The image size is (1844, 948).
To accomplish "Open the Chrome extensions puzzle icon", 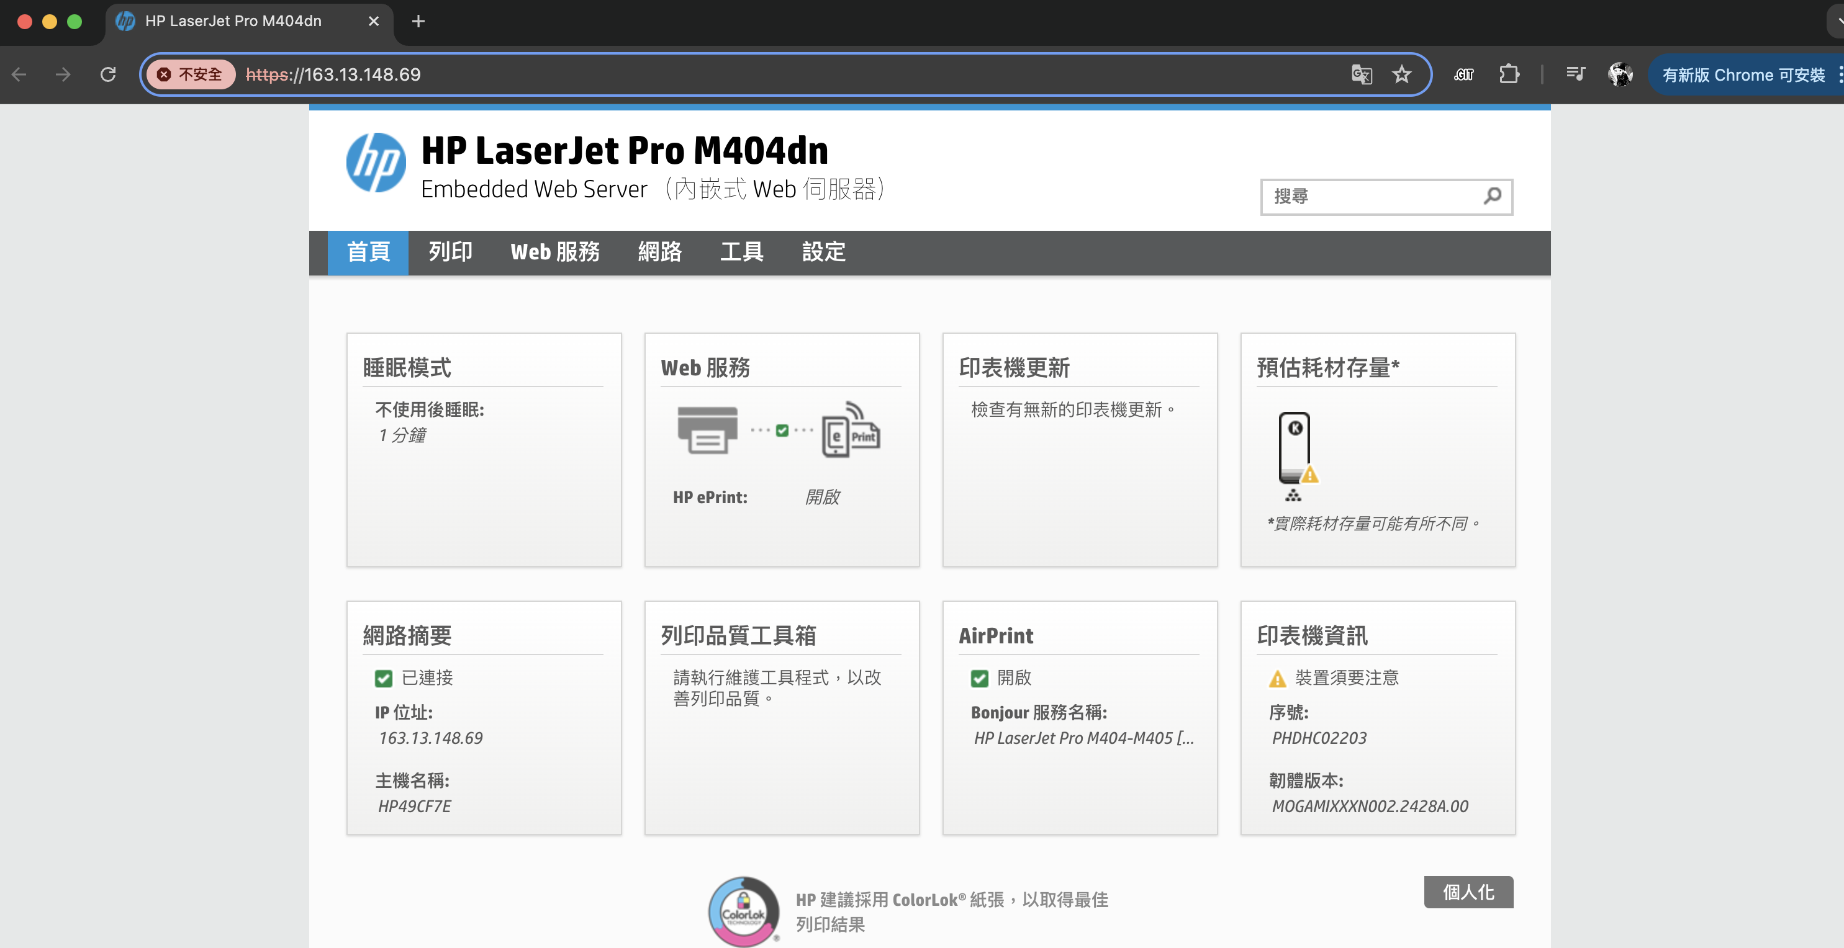I will pyautogui.click(x=1509, y=74).
